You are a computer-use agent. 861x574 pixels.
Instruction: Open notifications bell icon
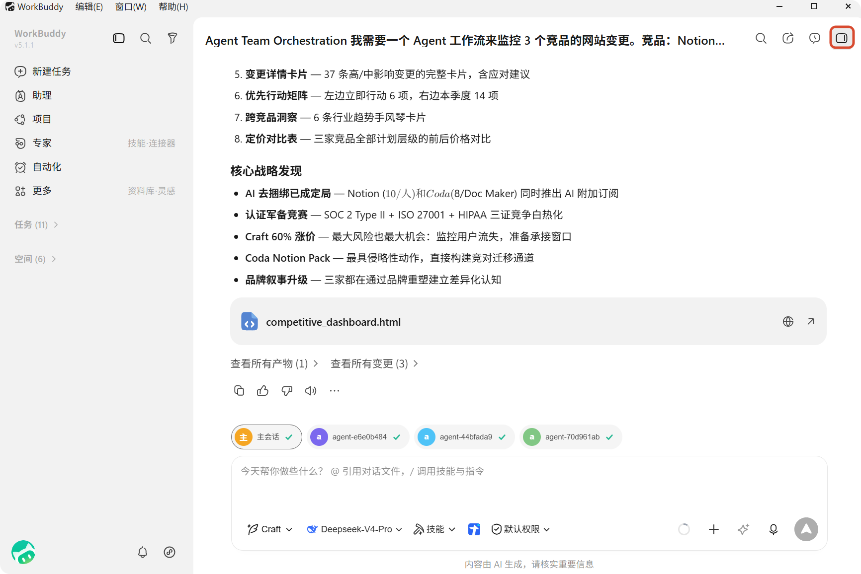click(143, 552)
